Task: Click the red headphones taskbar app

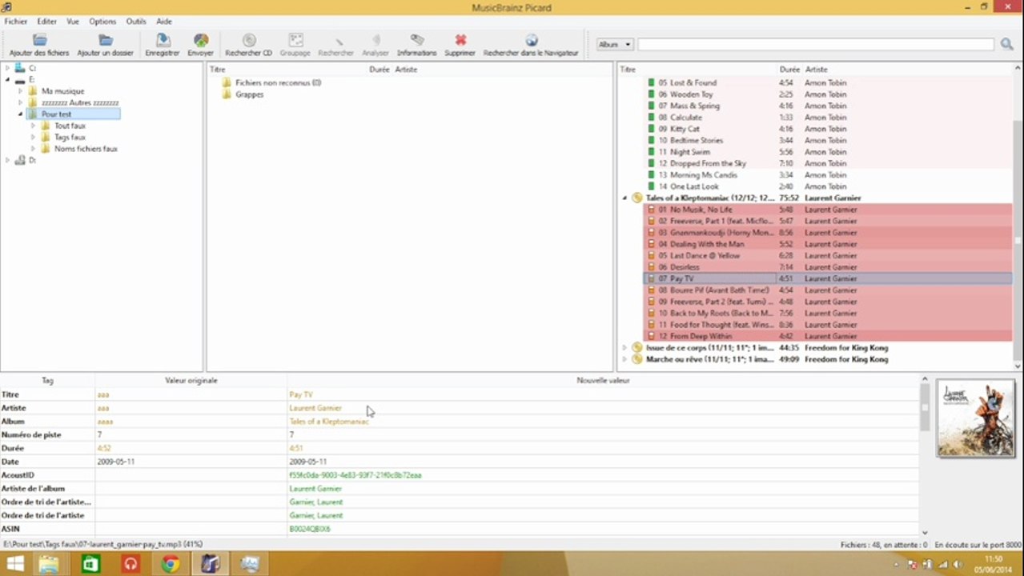Action: [131, 564]
